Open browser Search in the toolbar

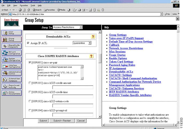37,10
